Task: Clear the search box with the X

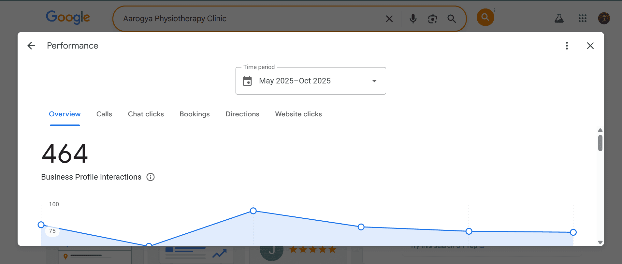Action: click(389, 19)
